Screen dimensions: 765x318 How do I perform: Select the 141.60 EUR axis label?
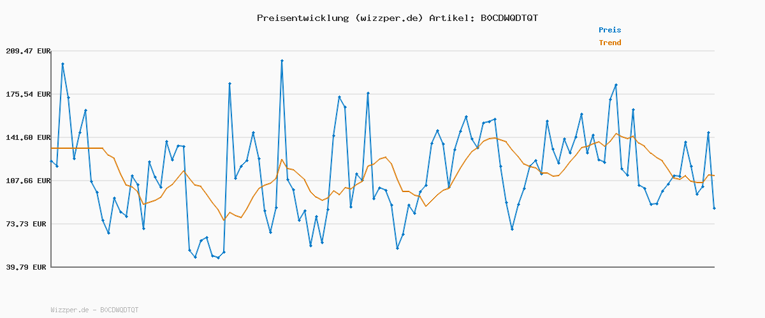tap(27, 137)
